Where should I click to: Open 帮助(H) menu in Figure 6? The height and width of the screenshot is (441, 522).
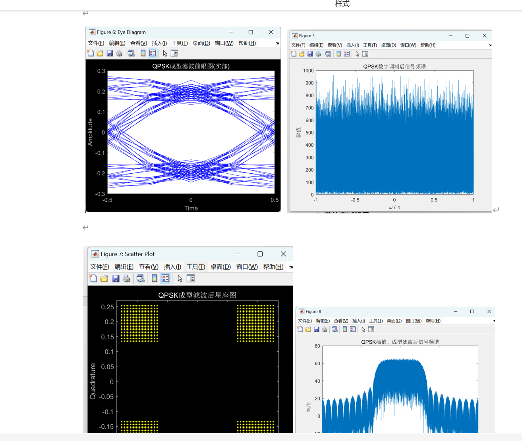(x=247, y=43)
